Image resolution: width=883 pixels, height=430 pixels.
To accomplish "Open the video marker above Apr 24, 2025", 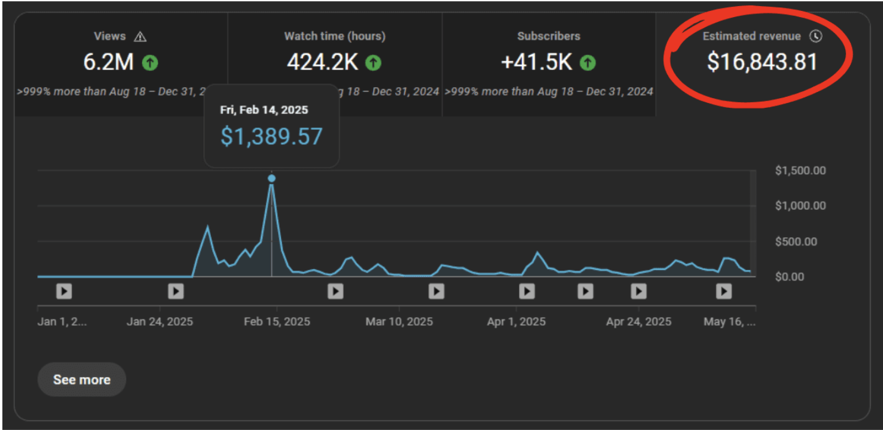I will [x=638, y=291].
